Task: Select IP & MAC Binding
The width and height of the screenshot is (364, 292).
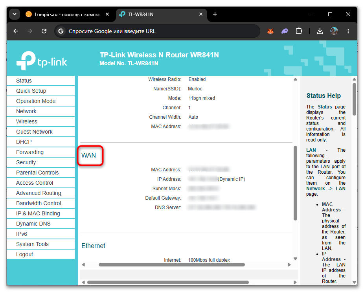Action: click(40, 213)
